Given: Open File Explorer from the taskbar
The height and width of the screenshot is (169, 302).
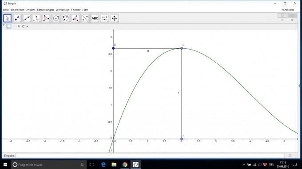Looking at the screenshot, I should (114, 165).
